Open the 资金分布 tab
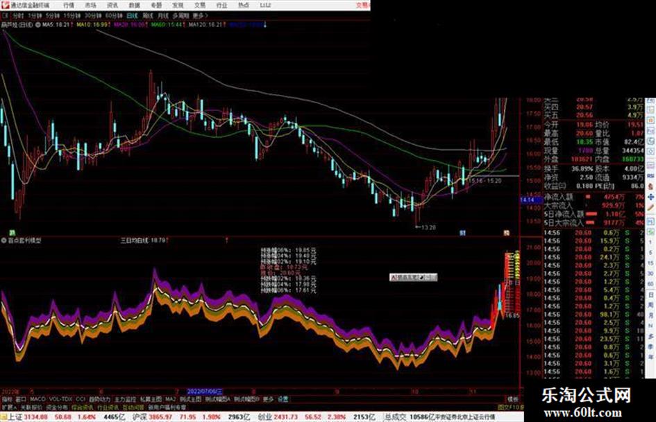The image size is (656, 422). click(x=57, y=407)
